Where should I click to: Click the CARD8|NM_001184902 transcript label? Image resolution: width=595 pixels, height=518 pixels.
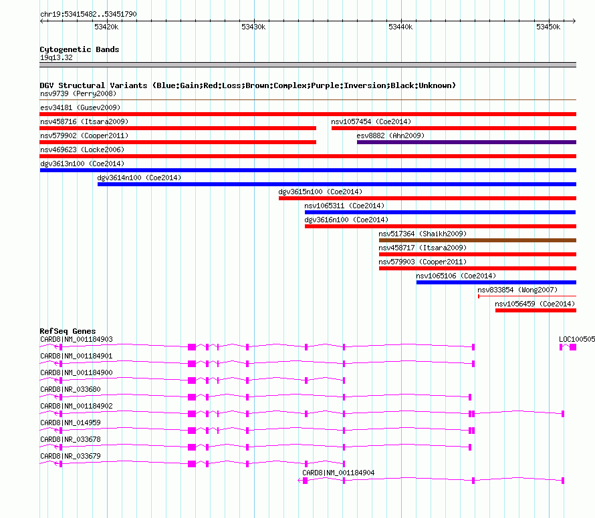click(76, 406)
